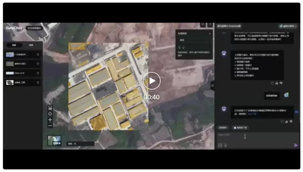Screen dimensions: 303x172
Task: Delete the first layer in data list
Action: pyautogui.click(x=38, y=55)
